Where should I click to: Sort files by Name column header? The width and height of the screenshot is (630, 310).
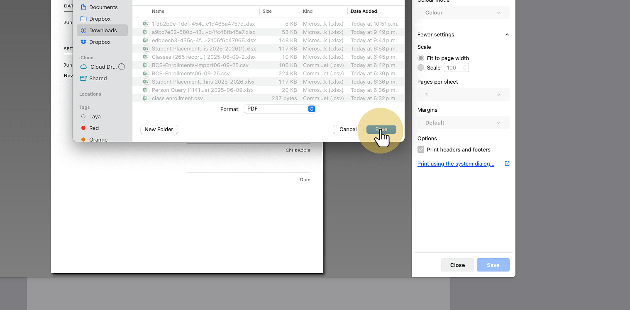point(158,11)
